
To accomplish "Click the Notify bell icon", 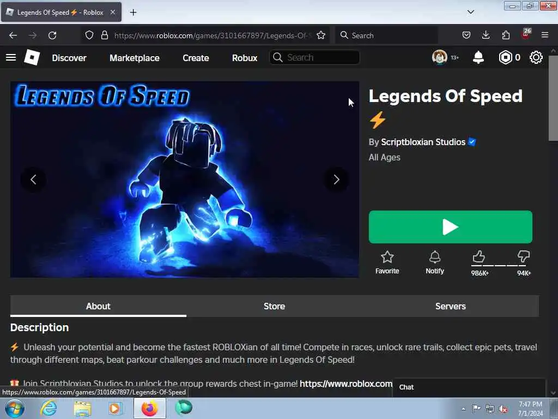I will pyautogui.click(x=435, y=257).
